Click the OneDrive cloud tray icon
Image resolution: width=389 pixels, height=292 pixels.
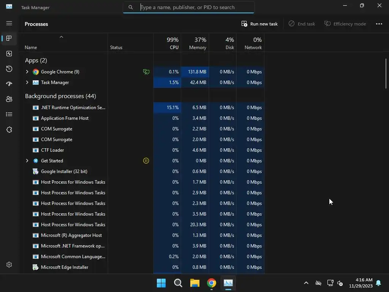[318, 283]
